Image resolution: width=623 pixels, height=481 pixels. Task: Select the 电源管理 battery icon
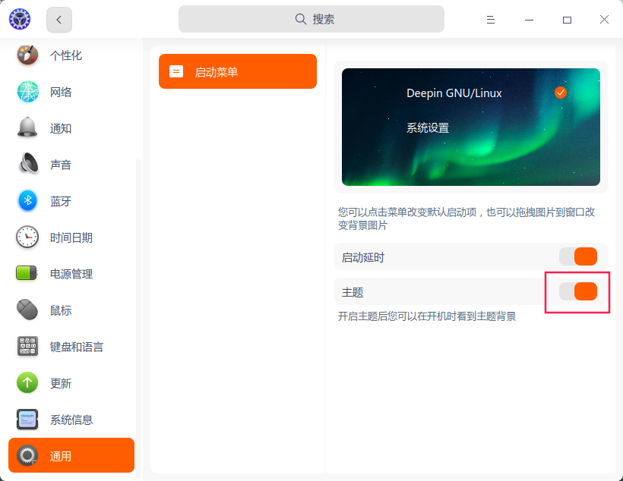pos(27,273)
